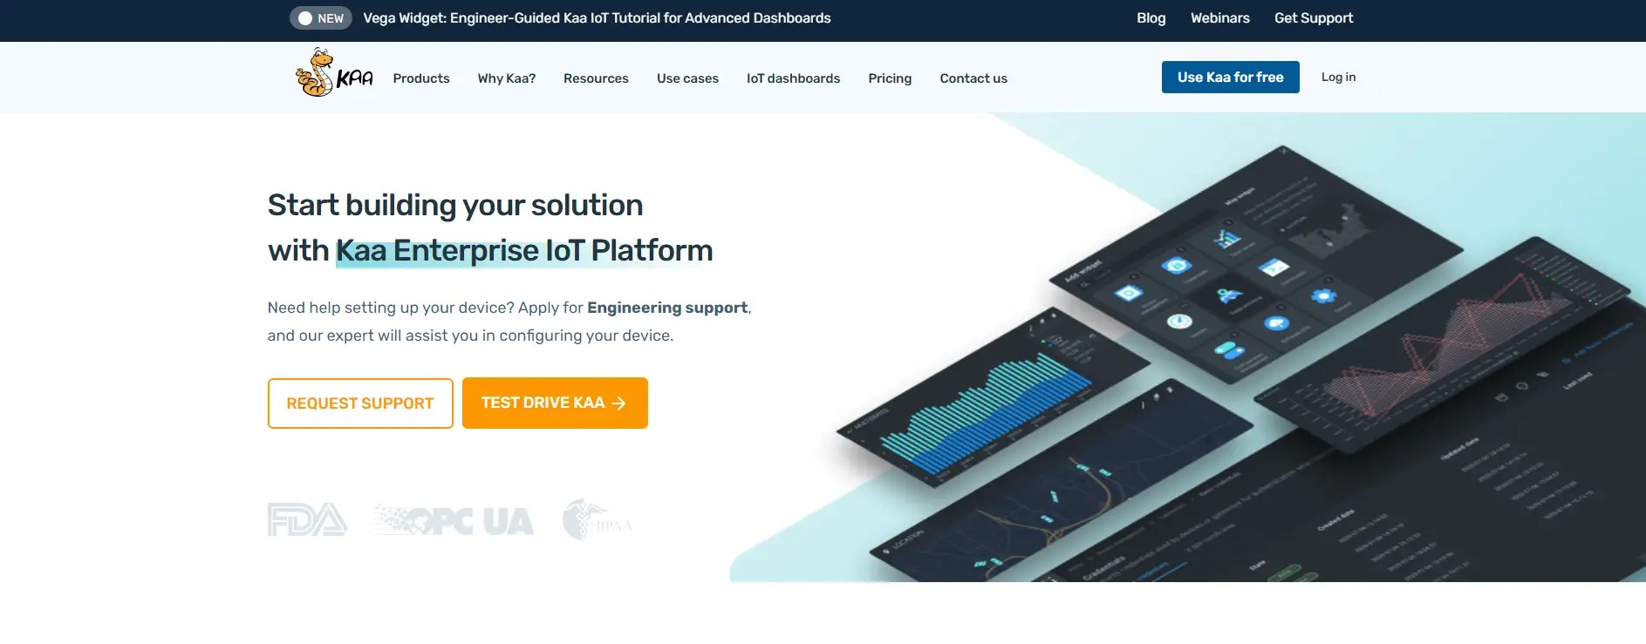Click the bar chart dashboard panel image
This screenshot has height=644, width=1646.
[x=994, y=397]
